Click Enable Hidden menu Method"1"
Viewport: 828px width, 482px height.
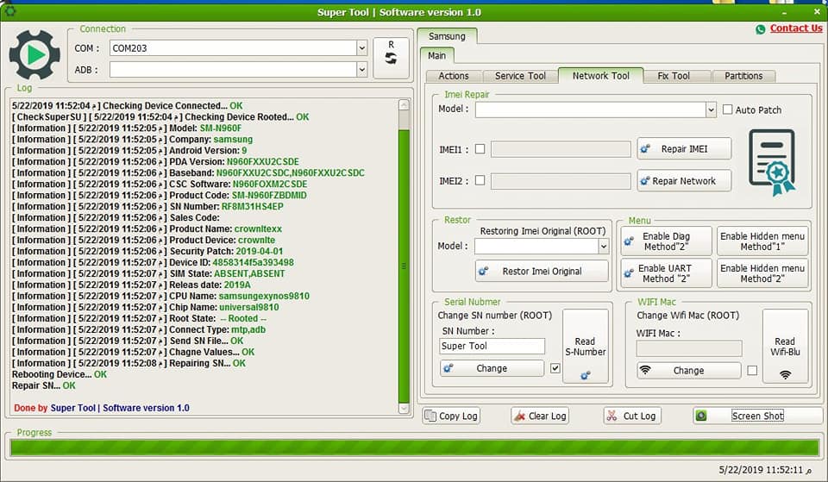tap(762, 241)
